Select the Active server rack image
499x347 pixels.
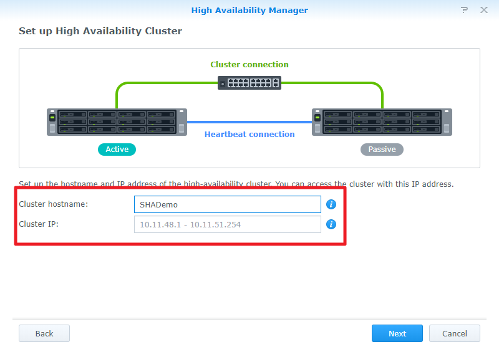tap(117, 122)
